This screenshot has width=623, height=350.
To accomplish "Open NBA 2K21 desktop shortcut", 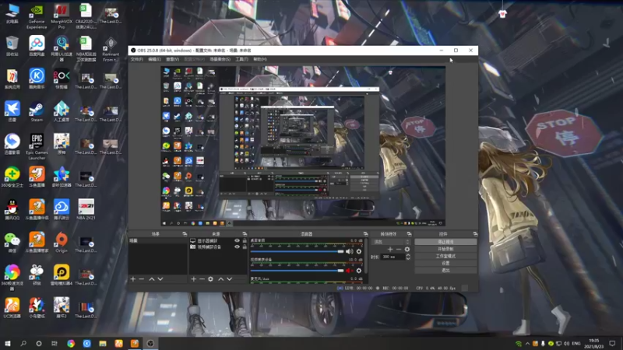I will click(x=86, y=209).
